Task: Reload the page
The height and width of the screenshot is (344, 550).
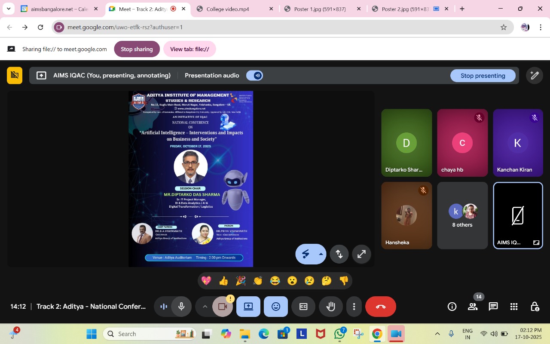Action: (40, 27)
